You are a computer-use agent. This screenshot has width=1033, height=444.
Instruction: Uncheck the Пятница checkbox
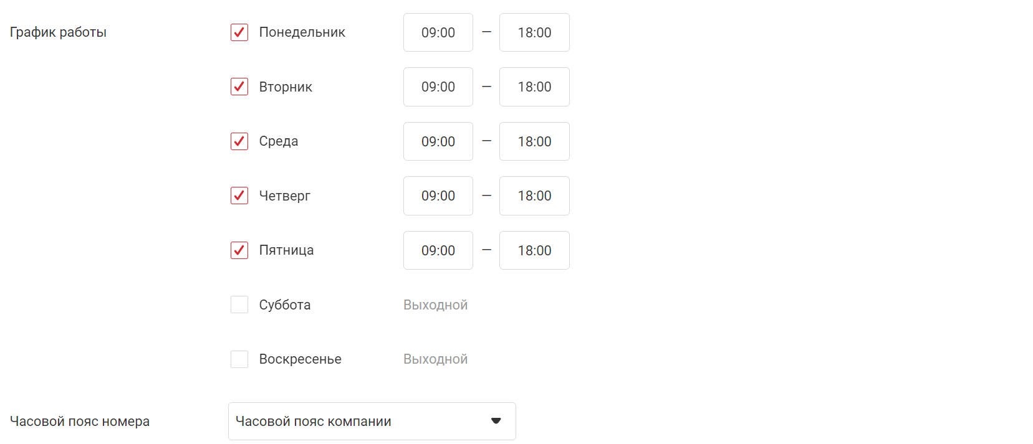tap(239, 250)
